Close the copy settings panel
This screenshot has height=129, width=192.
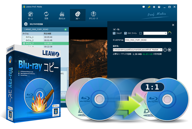[173, 25]
